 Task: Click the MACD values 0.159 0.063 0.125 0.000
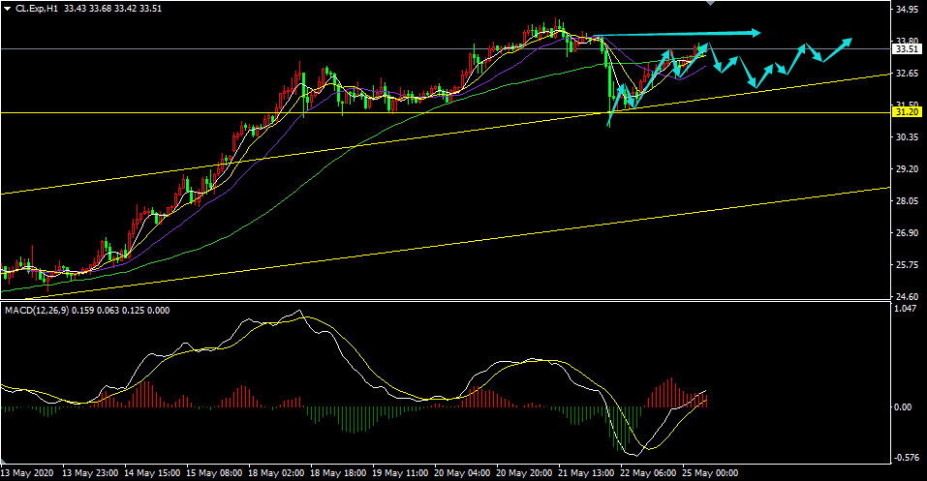tap(121, 311)
